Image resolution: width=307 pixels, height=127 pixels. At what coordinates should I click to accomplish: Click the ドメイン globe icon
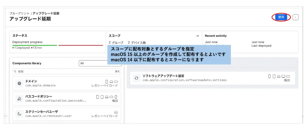click(x=19, y=83)
